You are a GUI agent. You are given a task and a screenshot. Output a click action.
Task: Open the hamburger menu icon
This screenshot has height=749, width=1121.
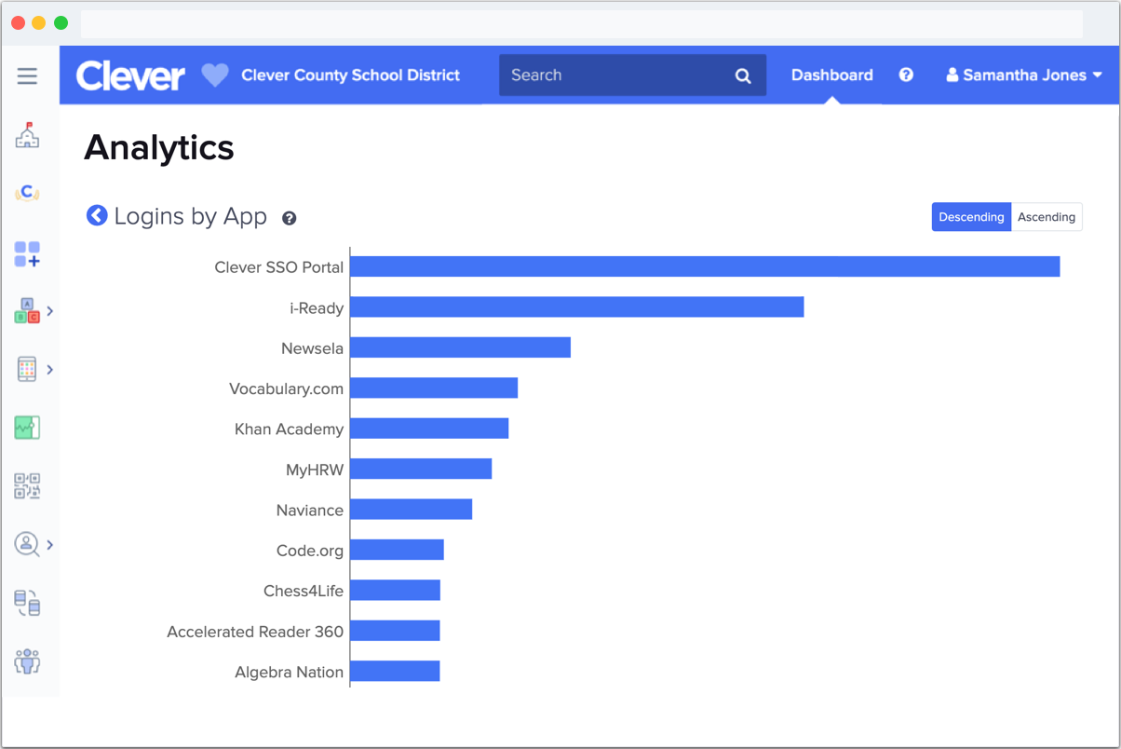coord(27,76)
